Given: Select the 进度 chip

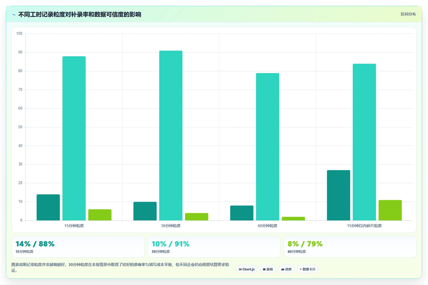Looking at the screenshot, I should [286, 269].
